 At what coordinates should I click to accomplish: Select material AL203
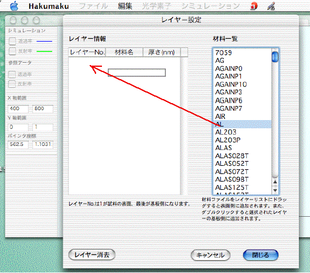(x=243, y=132)
